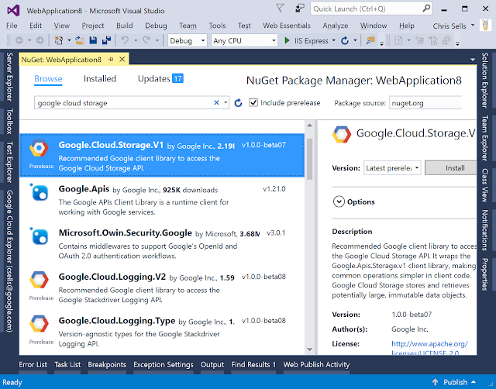Viewport: 496px width, 389px height.
Task: Click Microsoft.Owin.Security.Google package icon
Action: click(40, 236)
